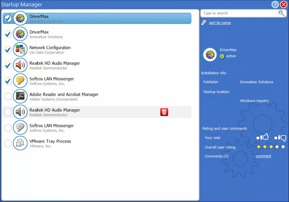Screen dimensions: 289x202
Task: Disable the checked Softros LAN Messenger
Action: 8,81
